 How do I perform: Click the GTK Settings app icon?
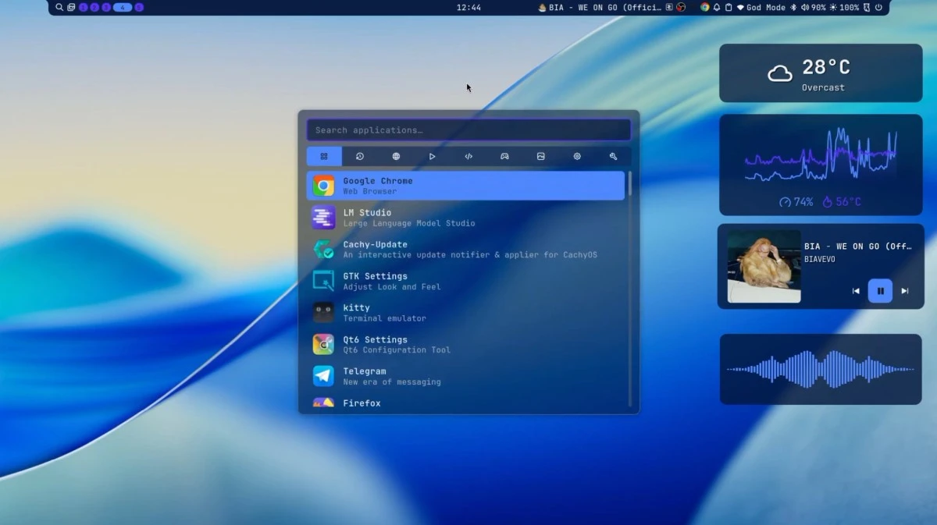[x=323, y=281]
